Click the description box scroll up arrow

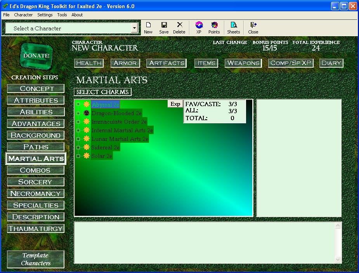click(338, 226)
